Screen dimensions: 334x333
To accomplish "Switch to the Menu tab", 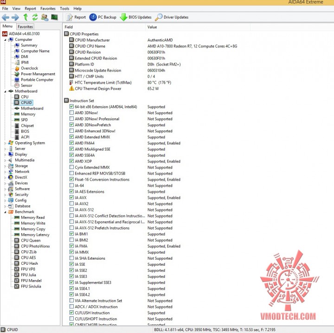I will (8, 26).
